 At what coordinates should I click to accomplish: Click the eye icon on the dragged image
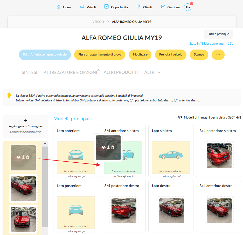pos(103,147)
